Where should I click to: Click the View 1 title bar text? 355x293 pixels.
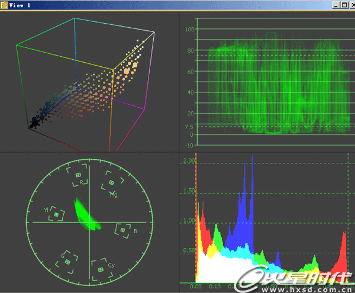[21, 5]
